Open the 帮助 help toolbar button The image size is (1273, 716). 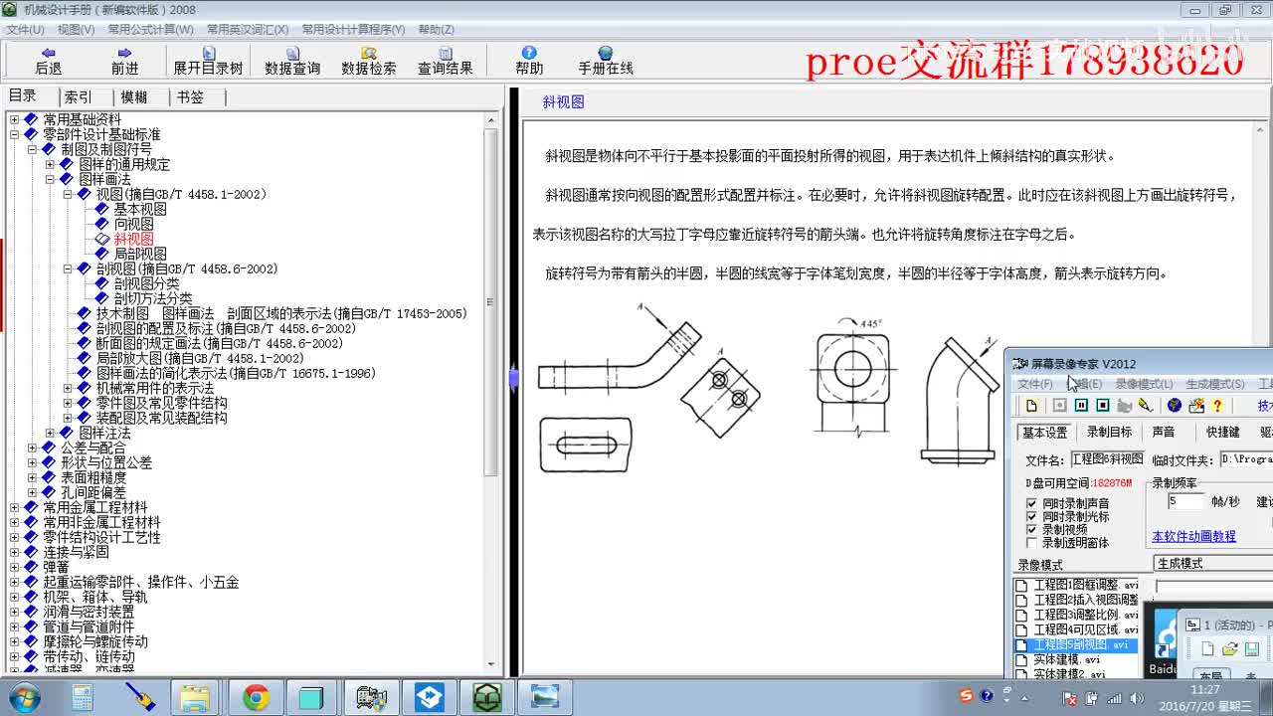[x=529, y=61]
